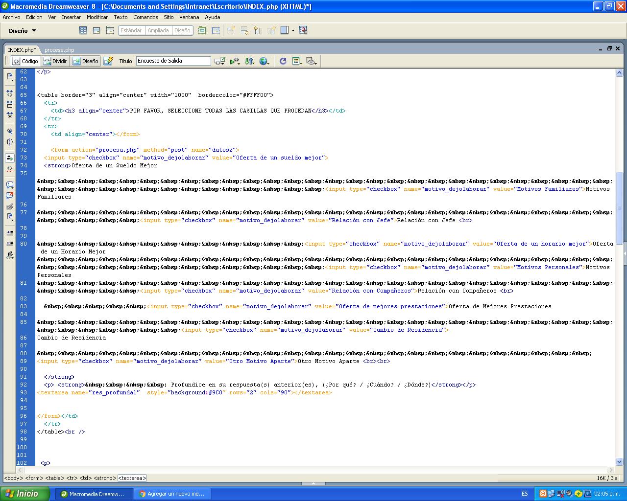The width and height of the screenshot is (627, 501).
Task: Click Agregar un nuevo me... taskbar button
Action: pyautogui.click(x=171, y=494)
